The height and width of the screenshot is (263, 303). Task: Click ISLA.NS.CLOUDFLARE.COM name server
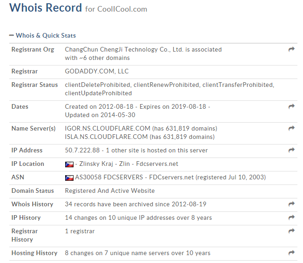(x=106, y=137)
